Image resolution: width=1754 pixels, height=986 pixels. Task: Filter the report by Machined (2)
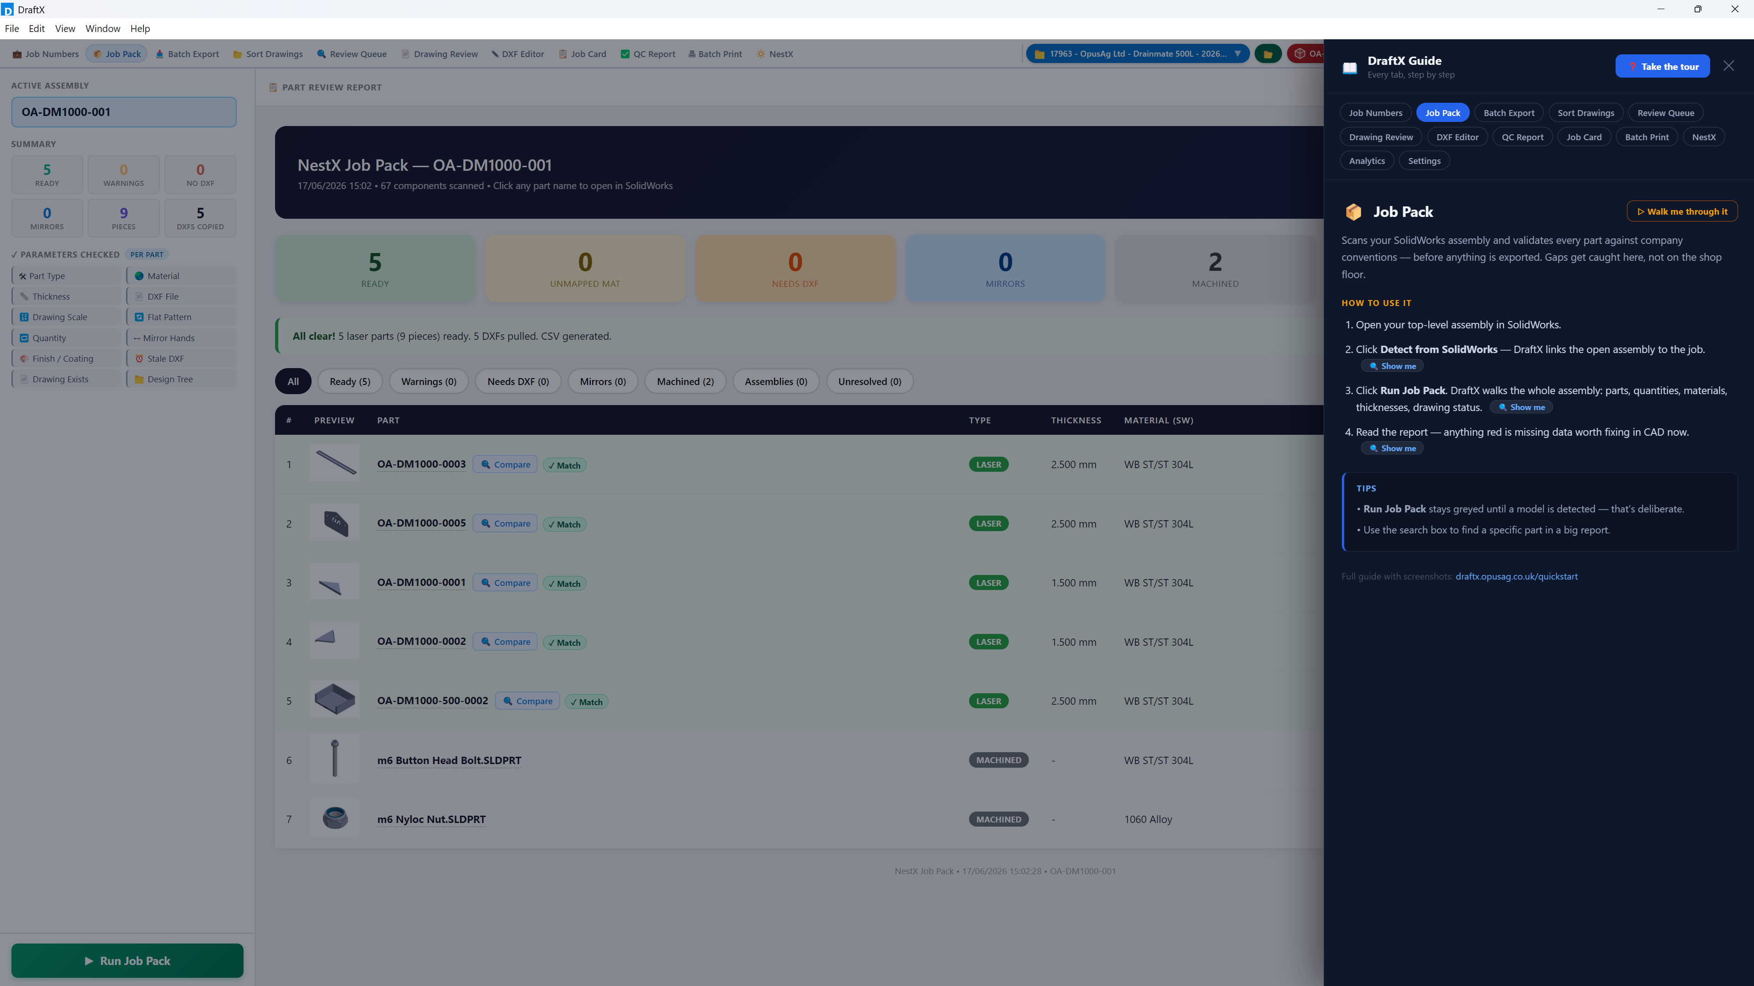[x=686, y=382]
